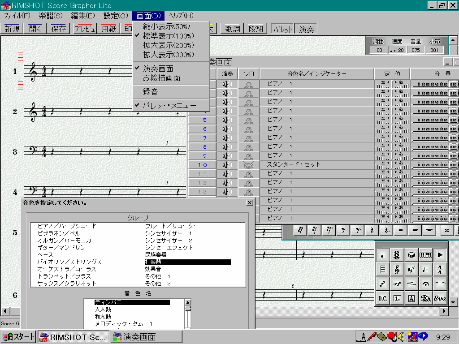
Task: Click the 演奏 toolbar button
Action: click(306, 29)
